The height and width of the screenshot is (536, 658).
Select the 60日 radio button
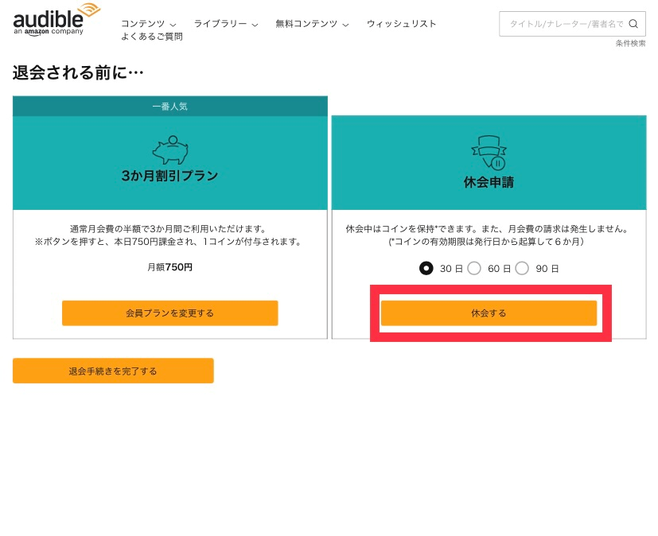click(x=474, y=268)
